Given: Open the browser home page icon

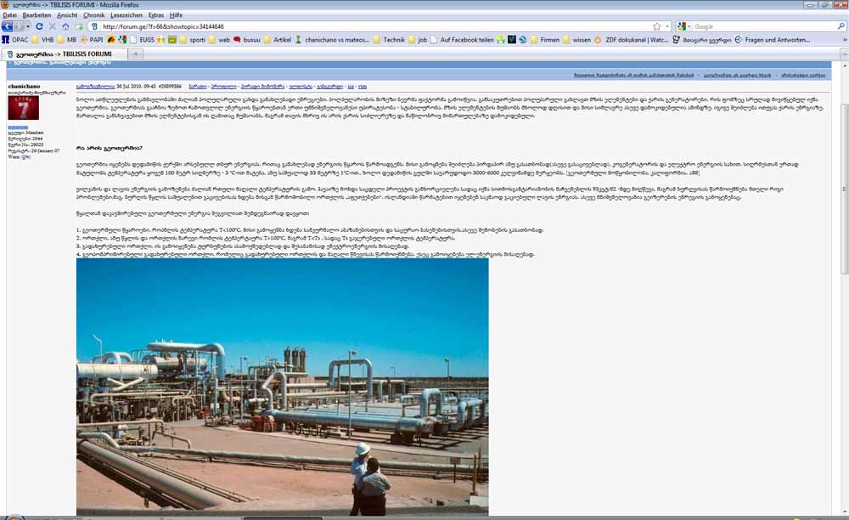Looking at the screenshot, I should (64, 26).
